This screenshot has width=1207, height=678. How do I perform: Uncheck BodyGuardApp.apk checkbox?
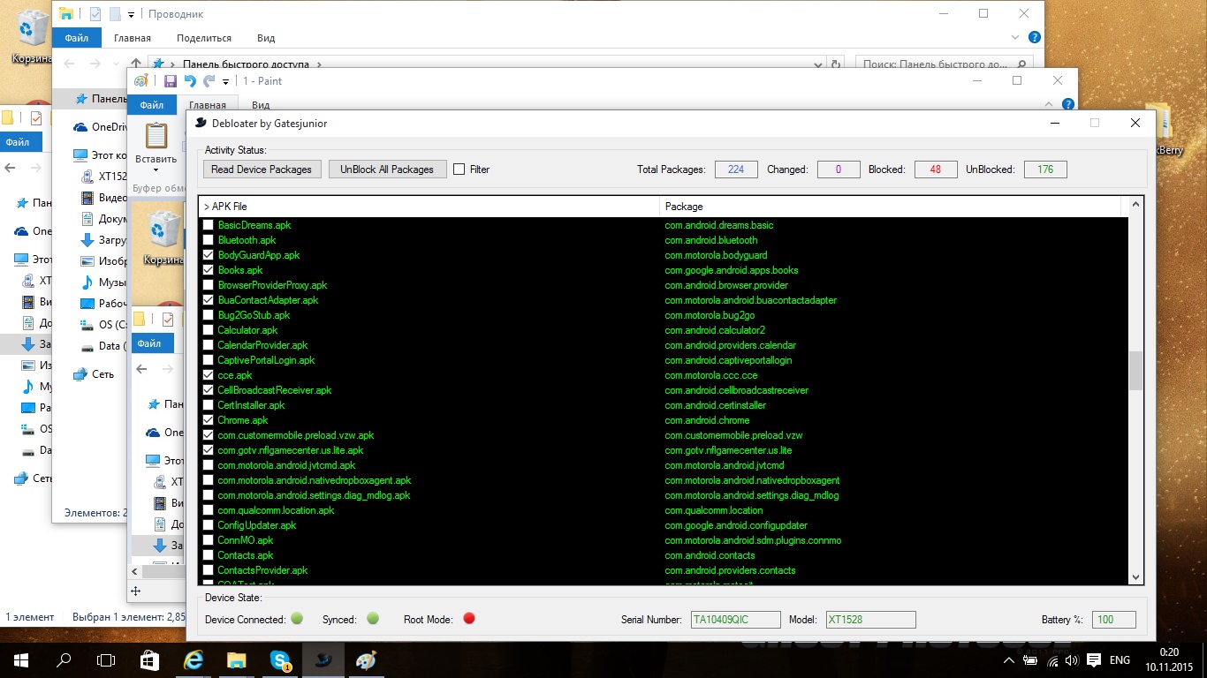(x=209, y=255)
